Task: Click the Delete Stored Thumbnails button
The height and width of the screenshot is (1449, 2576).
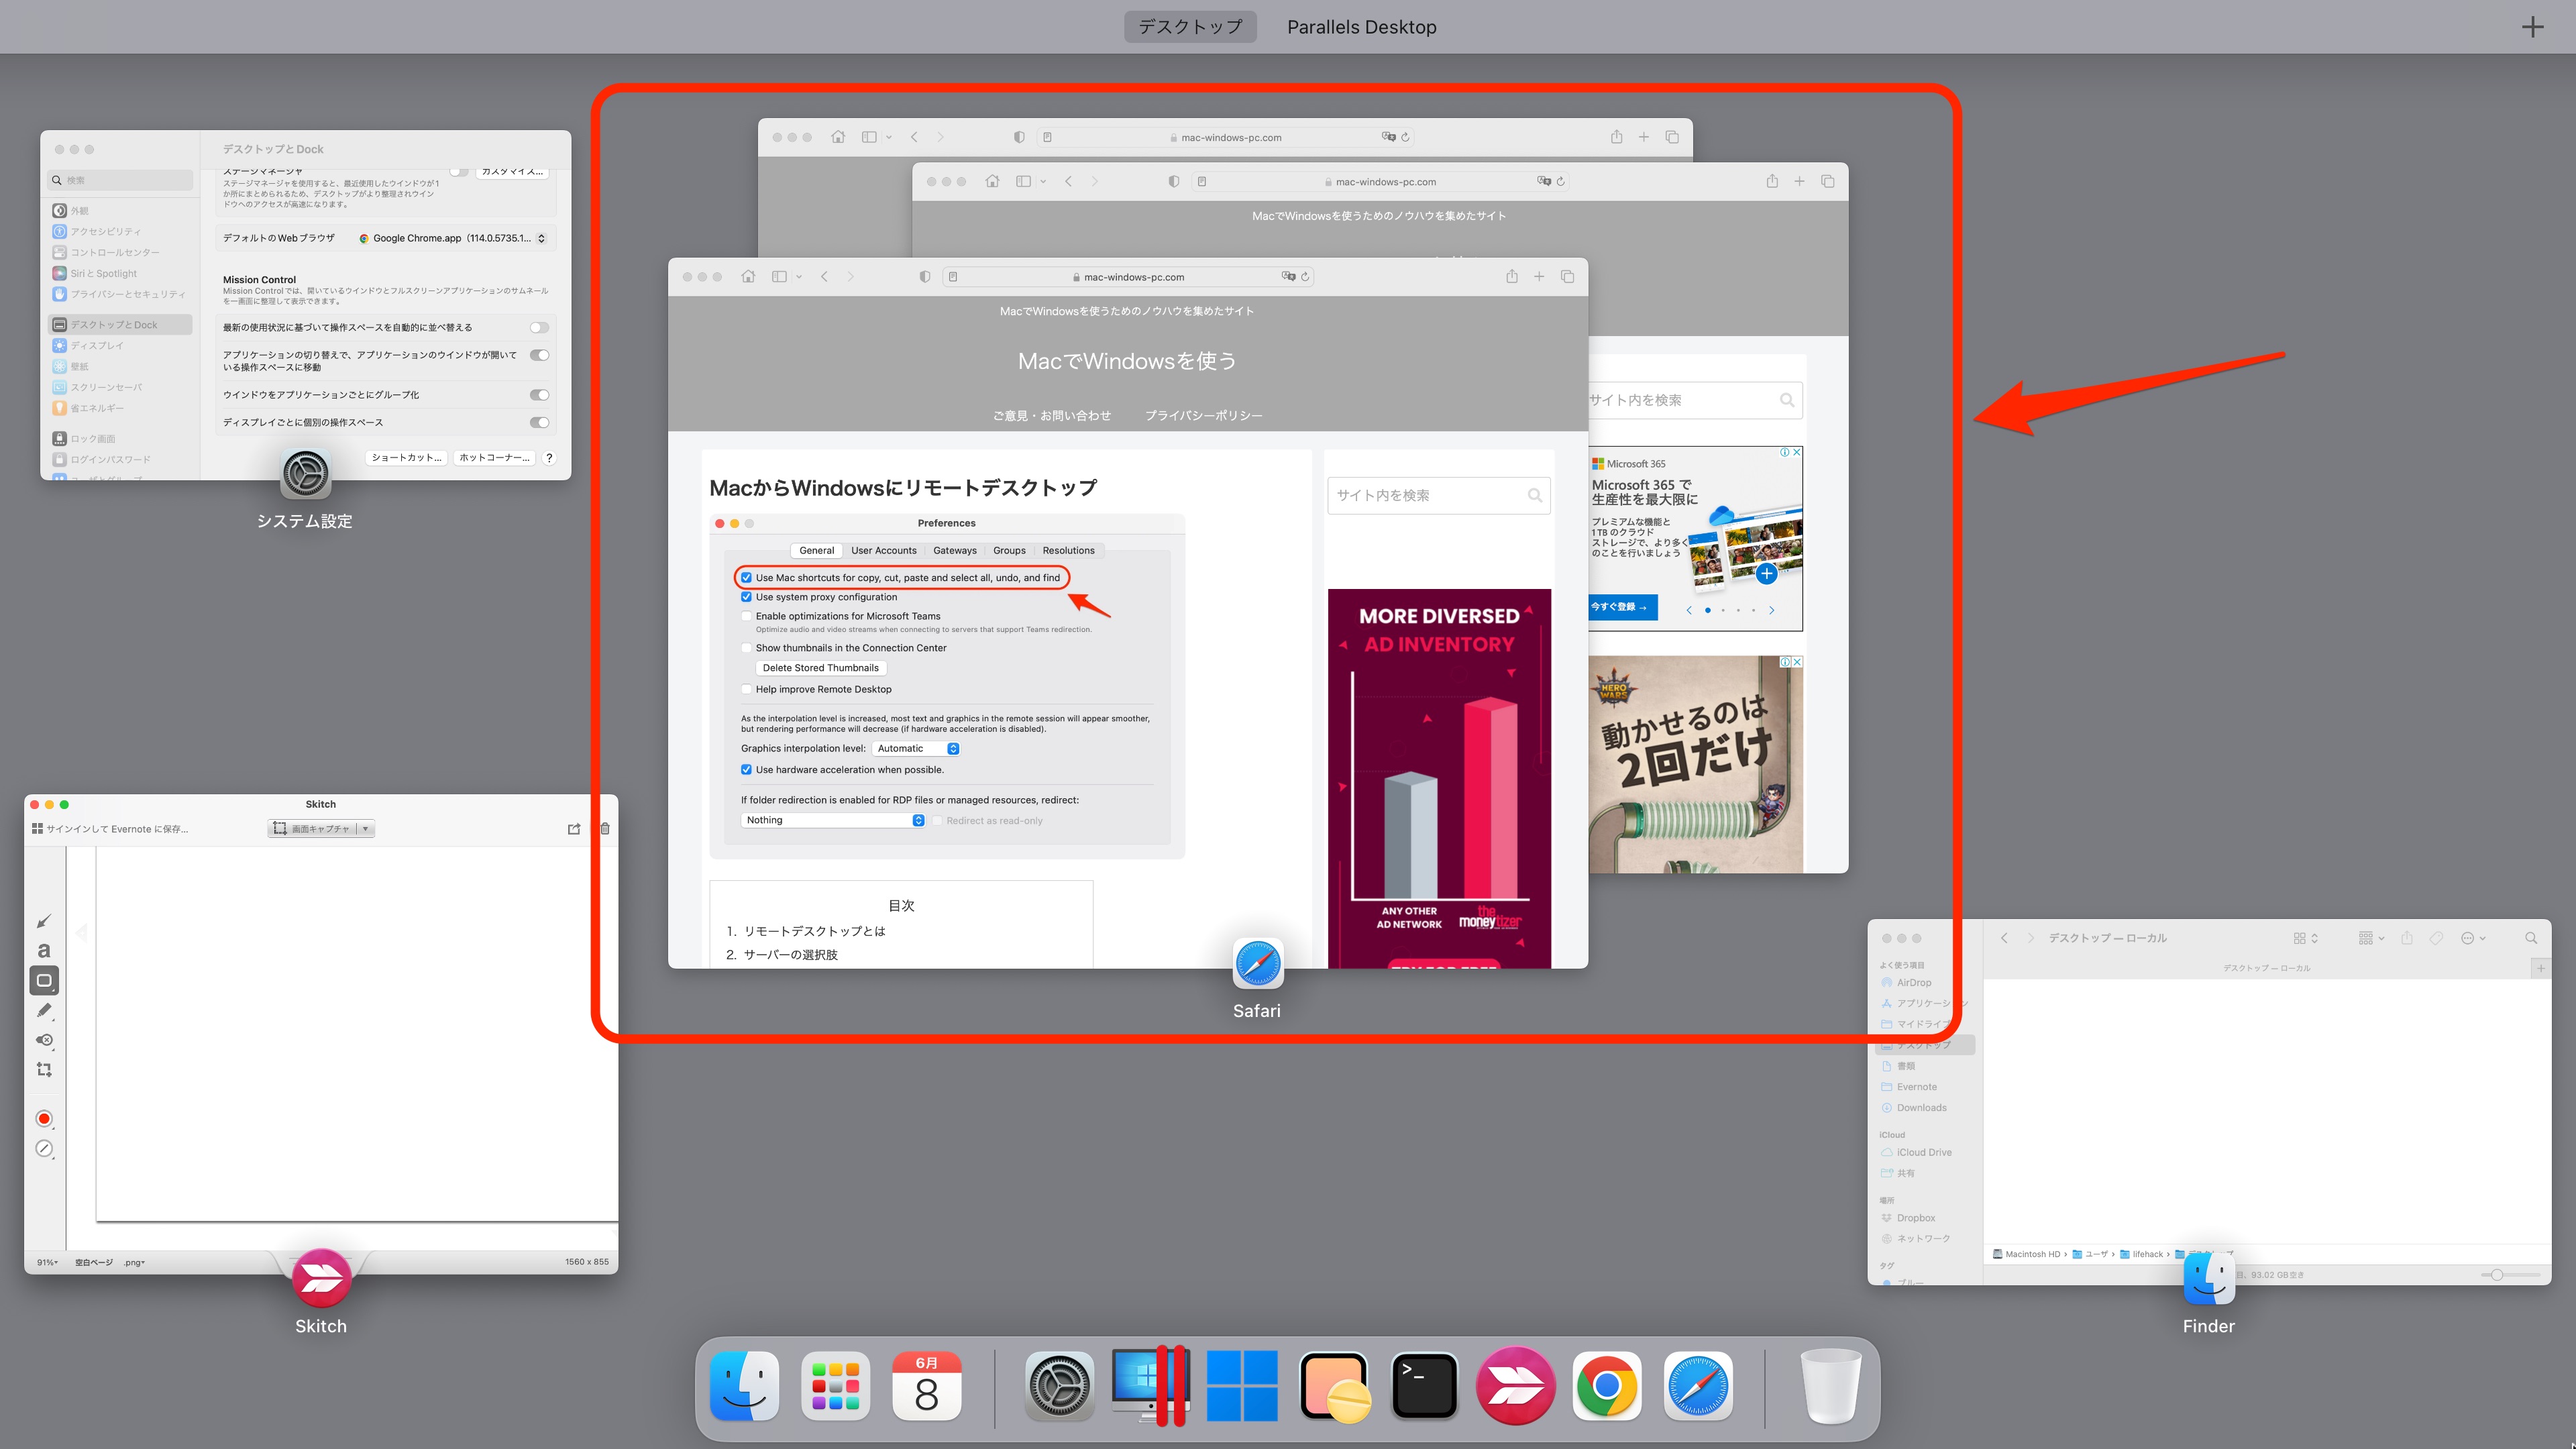Action: pyautogui.click(x=820, y=667)
